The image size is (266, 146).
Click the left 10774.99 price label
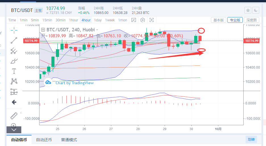coord(31,41)
